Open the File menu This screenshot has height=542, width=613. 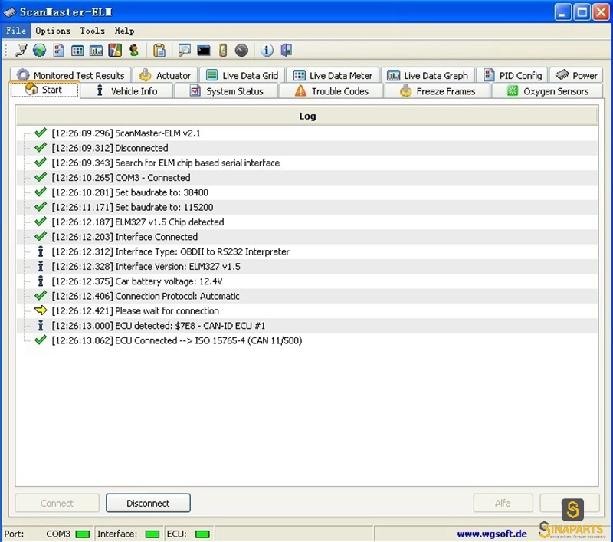(x=16, y=31)
